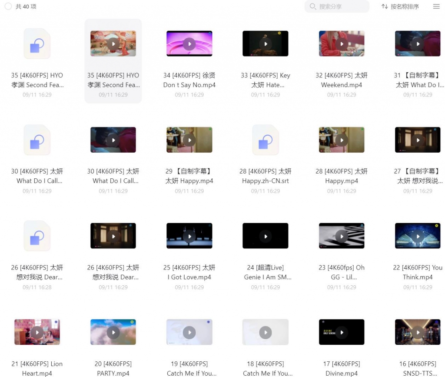This screenshot has width=445, height=377.
Task: Open the first 35 HYO Second Fea file icon
Action: point(37,44)
